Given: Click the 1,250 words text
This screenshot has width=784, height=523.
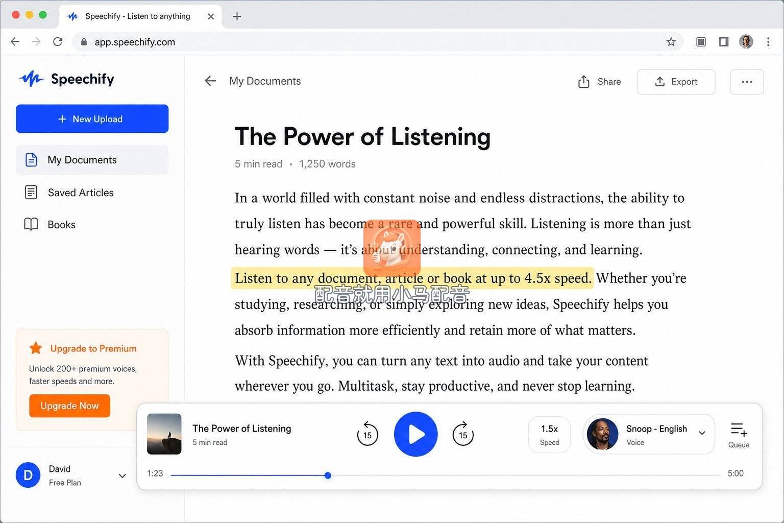Looking at the screenshot, I should (328, 164).
